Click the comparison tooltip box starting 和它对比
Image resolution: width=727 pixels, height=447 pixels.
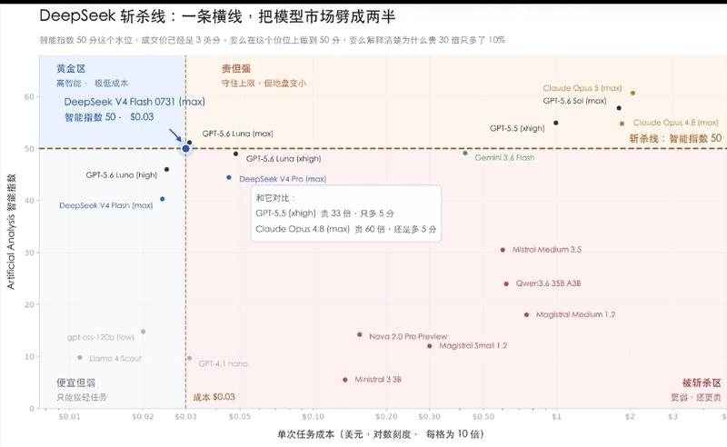tap(346, 214)
